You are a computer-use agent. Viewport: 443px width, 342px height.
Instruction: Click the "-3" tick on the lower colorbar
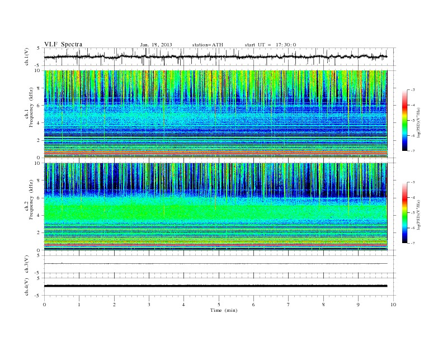(x=413, y=182)
